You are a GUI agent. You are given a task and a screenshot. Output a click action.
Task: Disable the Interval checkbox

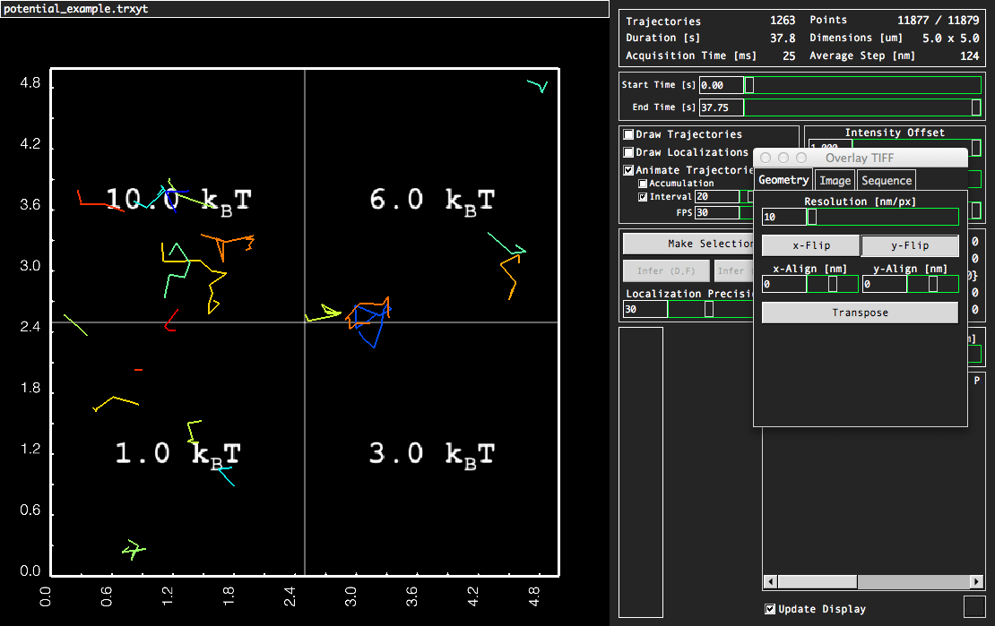643,197
